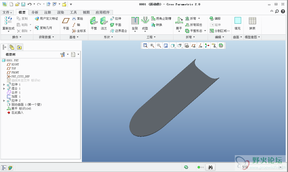This screenshot has width=288, height=172.
Task: Select the Extrude (拉伸) ribbon tool
Action: pos(116,19)
